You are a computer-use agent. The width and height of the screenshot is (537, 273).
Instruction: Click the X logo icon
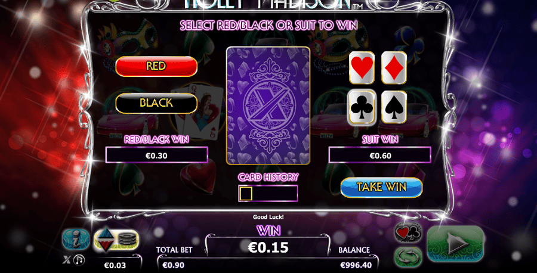pos(66,260)
